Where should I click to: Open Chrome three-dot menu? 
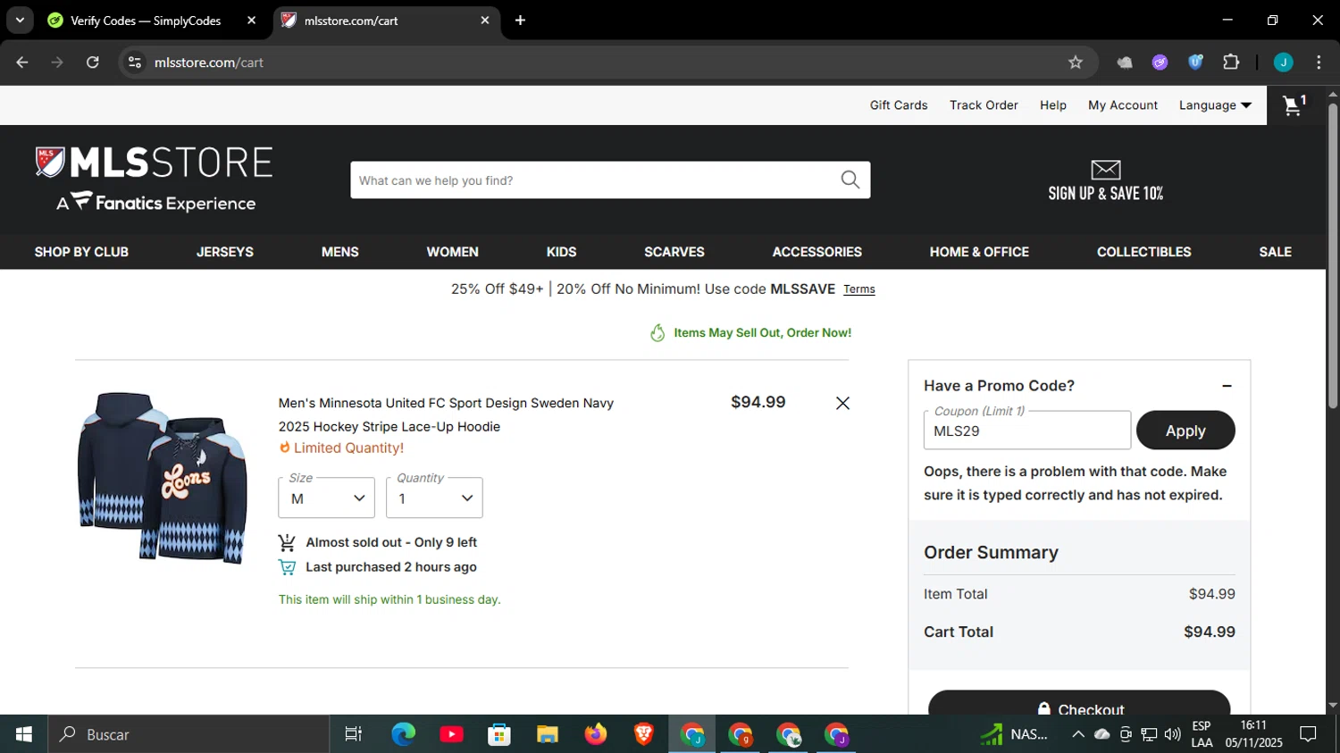1319,63
